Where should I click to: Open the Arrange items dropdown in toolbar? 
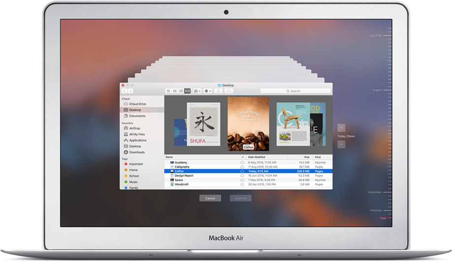[x=197, y=91]
